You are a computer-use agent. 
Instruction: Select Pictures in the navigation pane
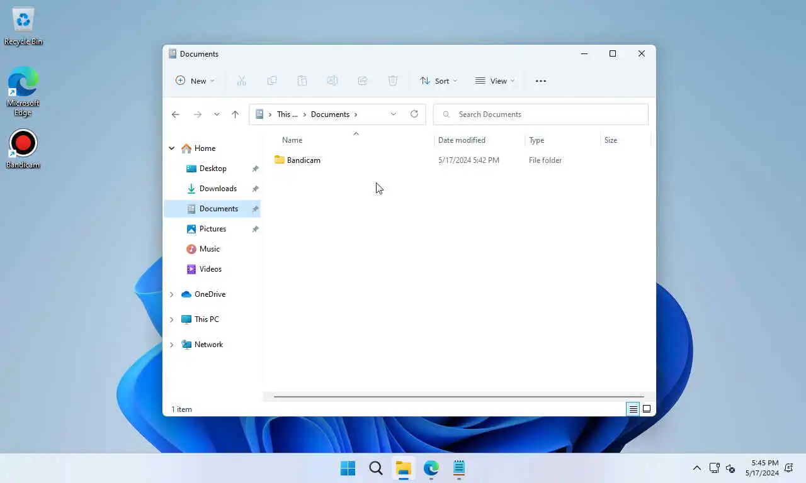click(212, 229)
